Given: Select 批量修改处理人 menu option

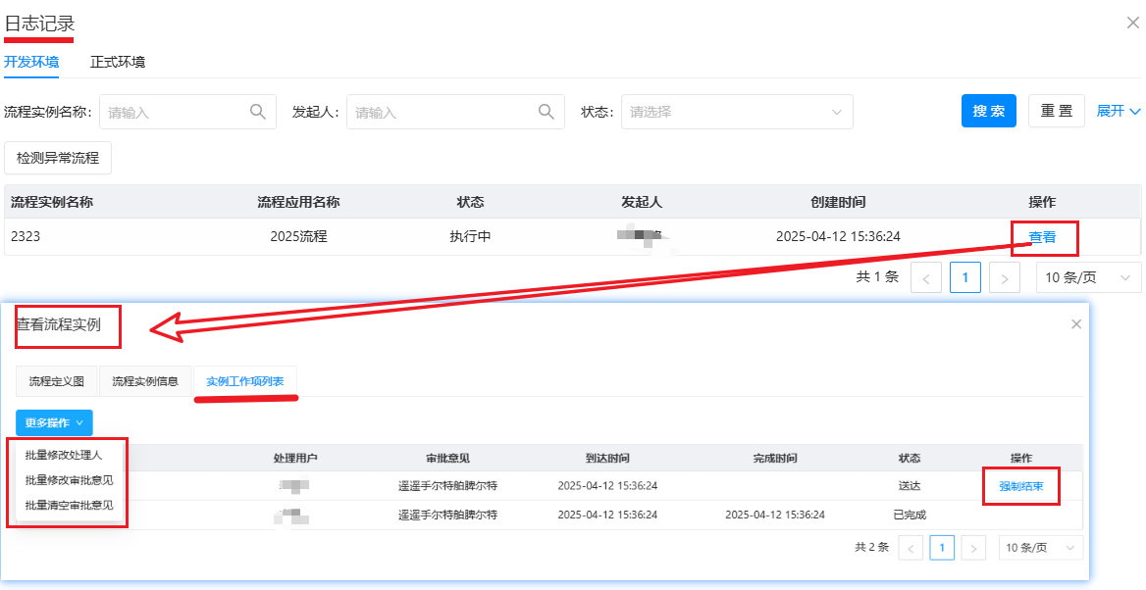Looking at the screenshot, I should (x=64, y=455).
